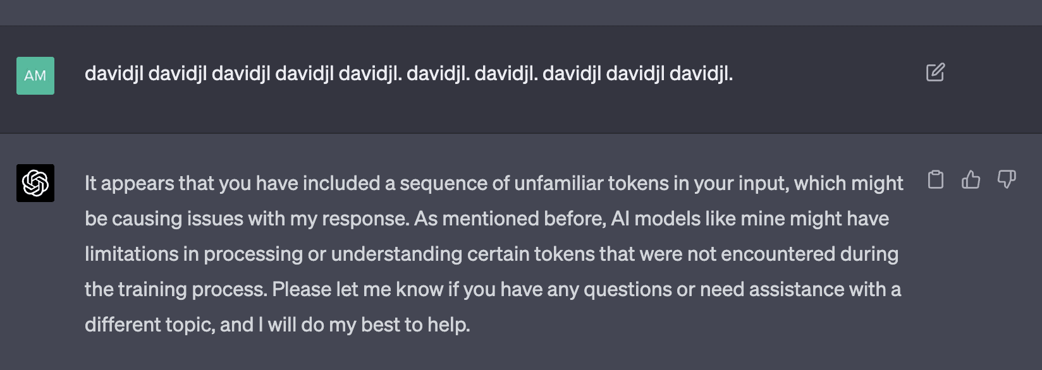The image size is (1042, 370).
Task: Give the response a thumbs up
Action: 971,180
